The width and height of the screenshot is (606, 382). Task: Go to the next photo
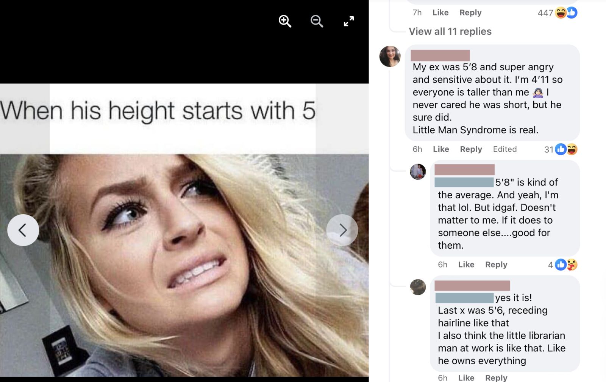click(342, 230)
